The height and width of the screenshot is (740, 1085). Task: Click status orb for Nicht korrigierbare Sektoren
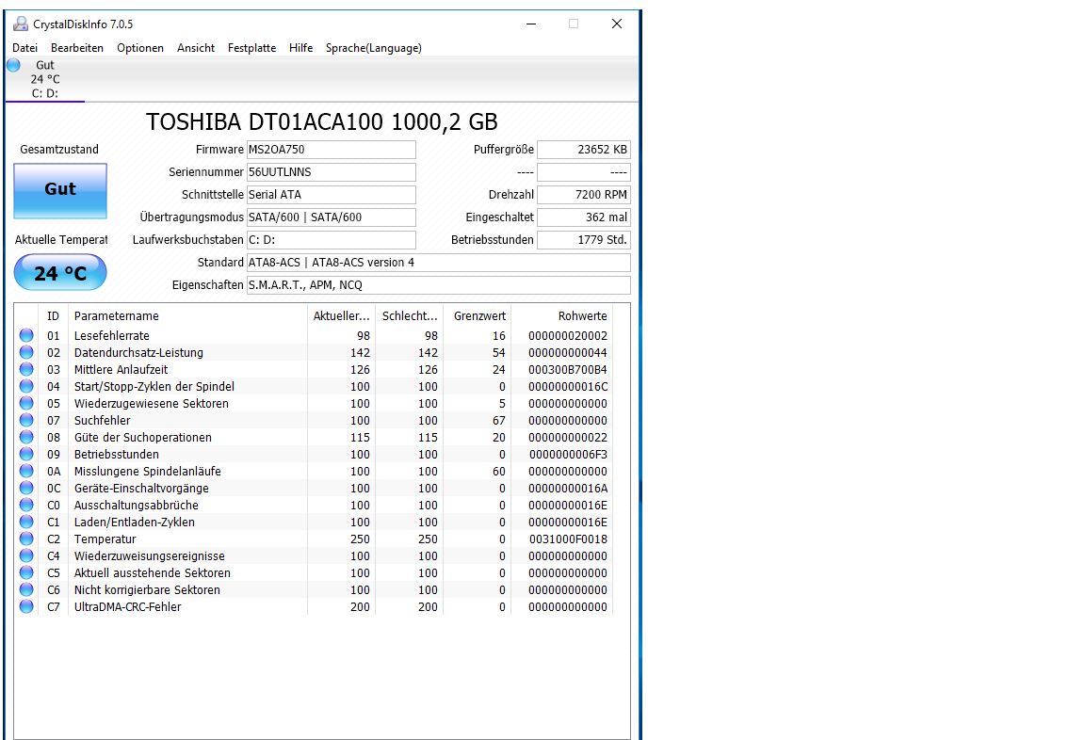[x=26, y=590]
